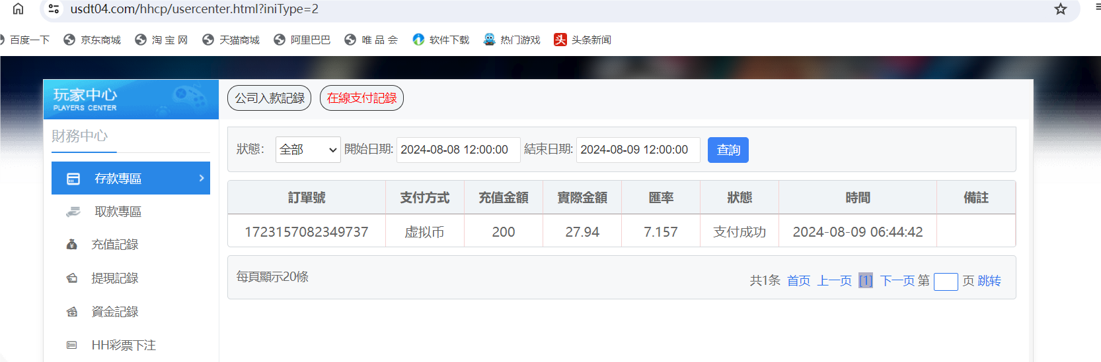Click the 头条新闻 bookmark icon

pyautogui.click(x=560, y=40)
